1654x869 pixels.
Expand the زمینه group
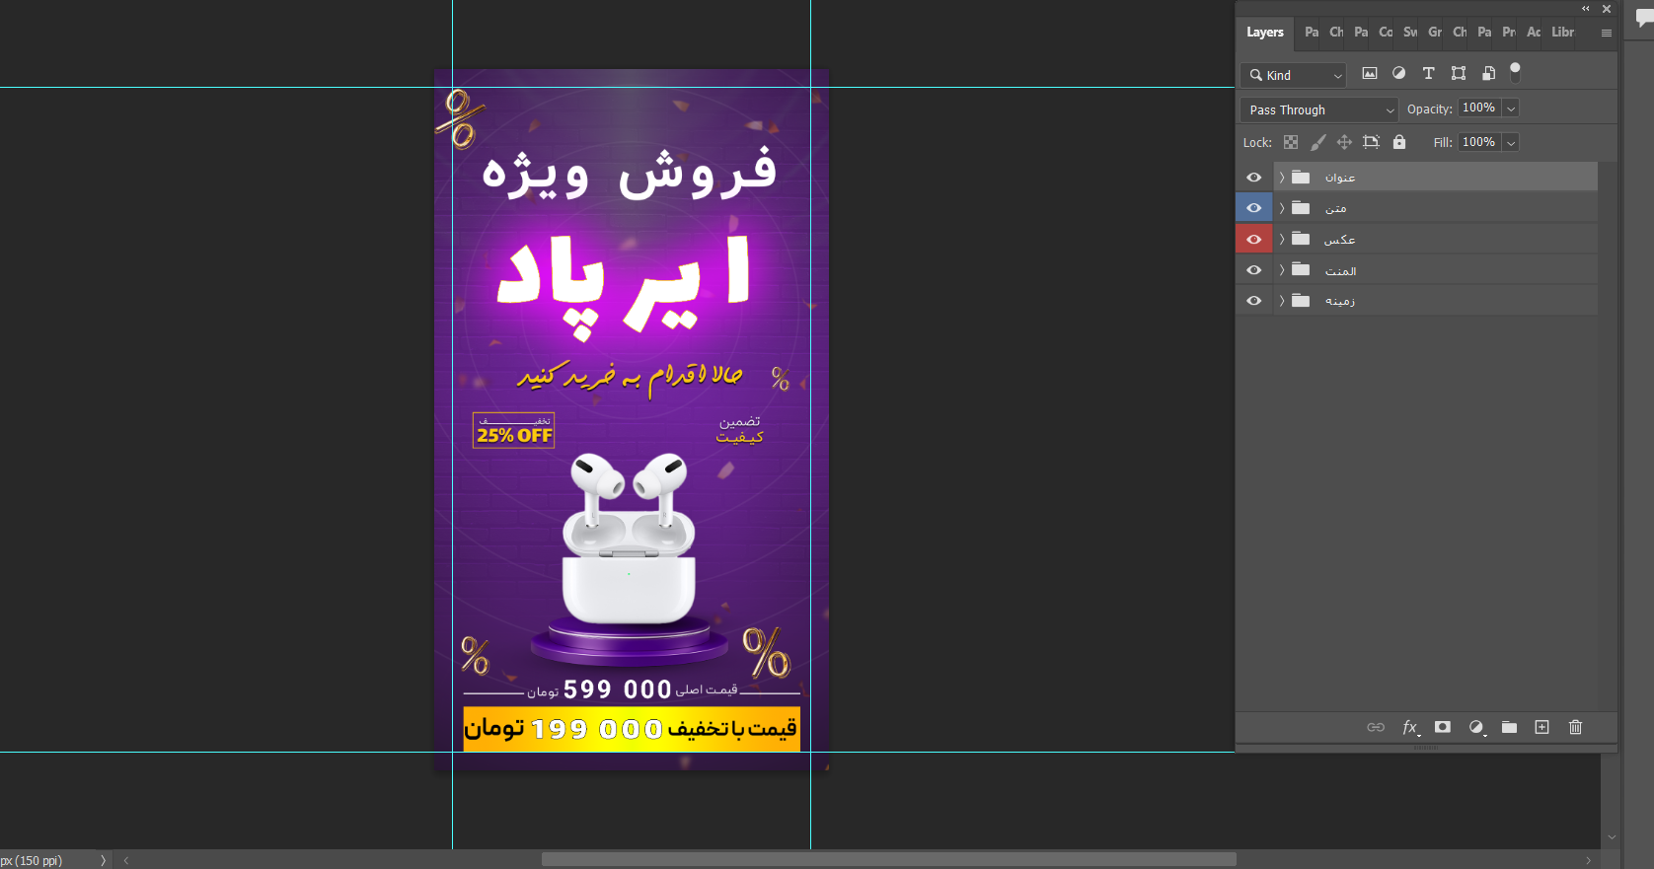(1282, 301)
